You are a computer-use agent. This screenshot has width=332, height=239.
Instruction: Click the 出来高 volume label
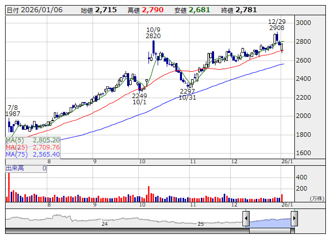[x=14, y=168]
